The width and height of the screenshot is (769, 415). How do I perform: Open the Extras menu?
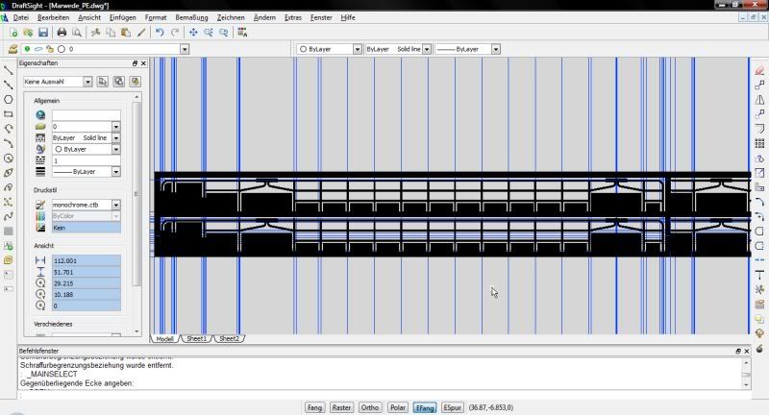pyautogui.click(x=293, y=17)
